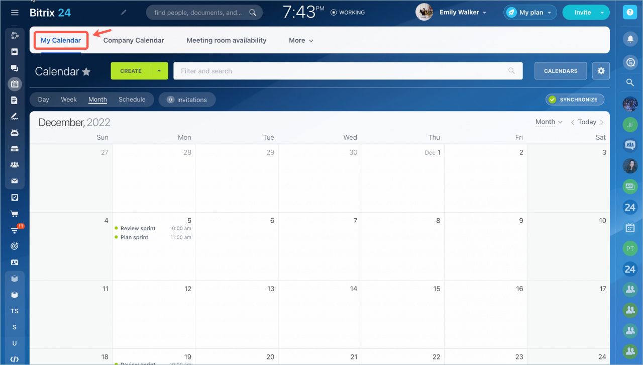Open the shopping cart icon in sidebar
Viewport: 643px width, 365px height.
tap(15, 214)
